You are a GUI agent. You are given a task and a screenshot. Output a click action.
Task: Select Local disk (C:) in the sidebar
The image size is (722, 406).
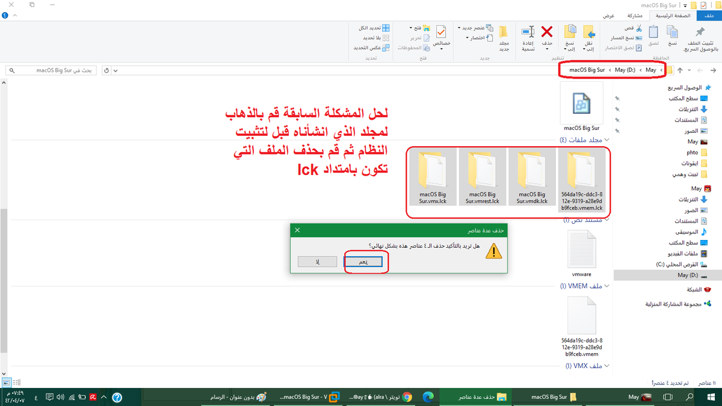681,264
